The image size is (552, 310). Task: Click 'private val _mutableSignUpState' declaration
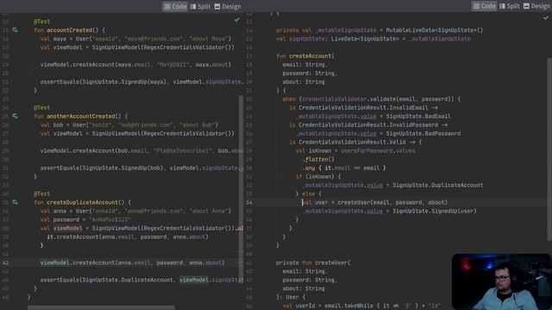(x=379, y=30)
